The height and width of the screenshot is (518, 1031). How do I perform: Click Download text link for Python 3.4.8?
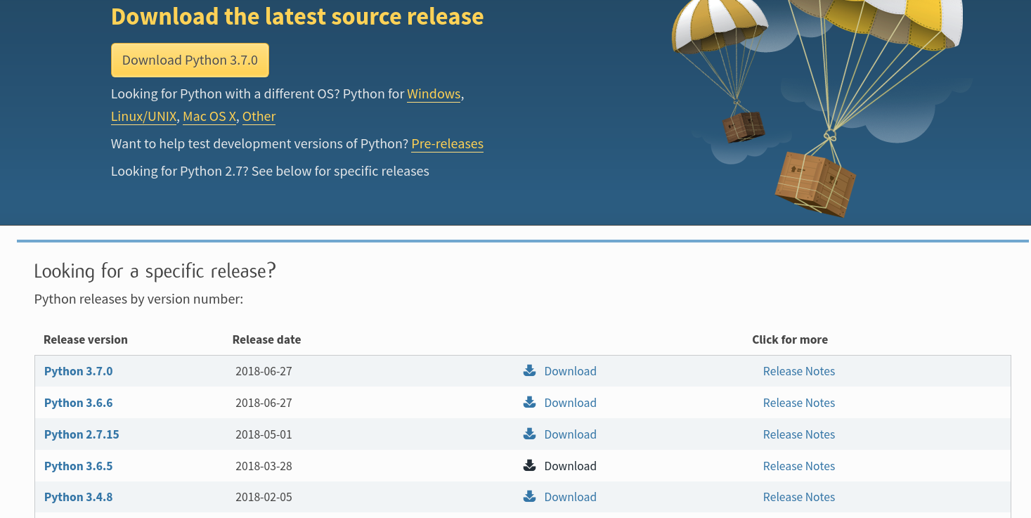pos(570,497)
